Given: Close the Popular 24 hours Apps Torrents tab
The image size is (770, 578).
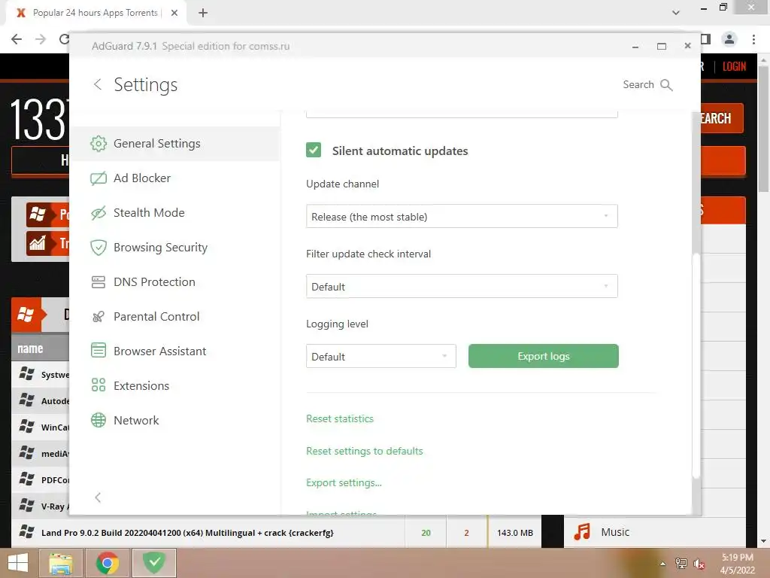Looking at the screenshot, I should click(174, 14).
